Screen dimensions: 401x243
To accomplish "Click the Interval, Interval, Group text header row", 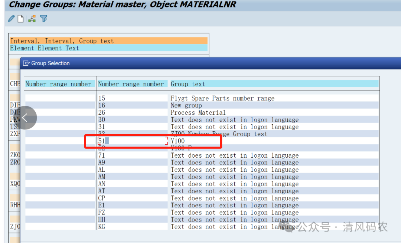I will click(x=62, y=41).
